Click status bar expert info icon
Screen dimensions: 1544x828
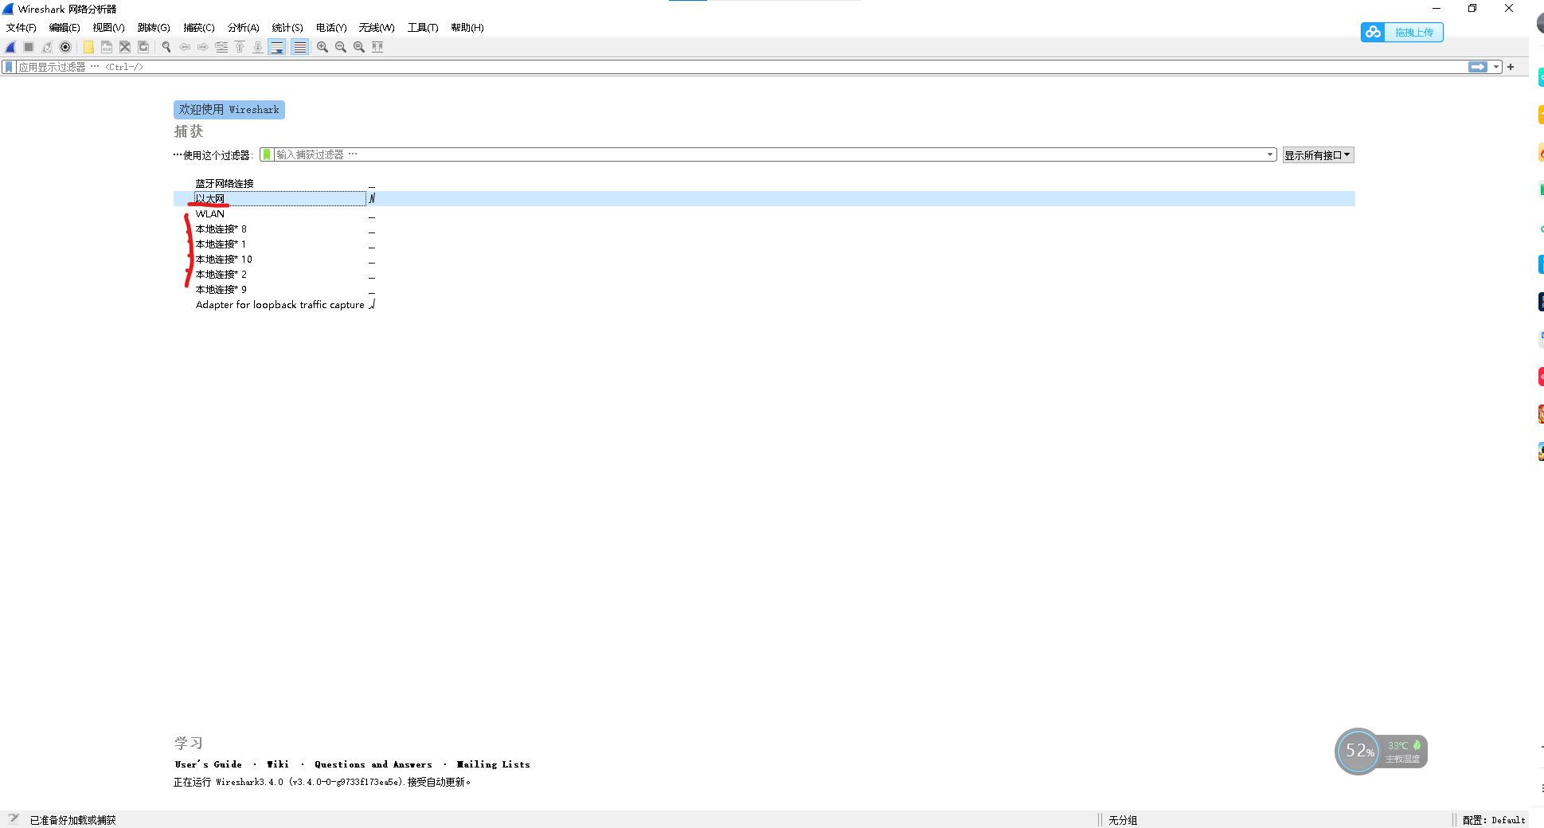[x=14, y=819]
